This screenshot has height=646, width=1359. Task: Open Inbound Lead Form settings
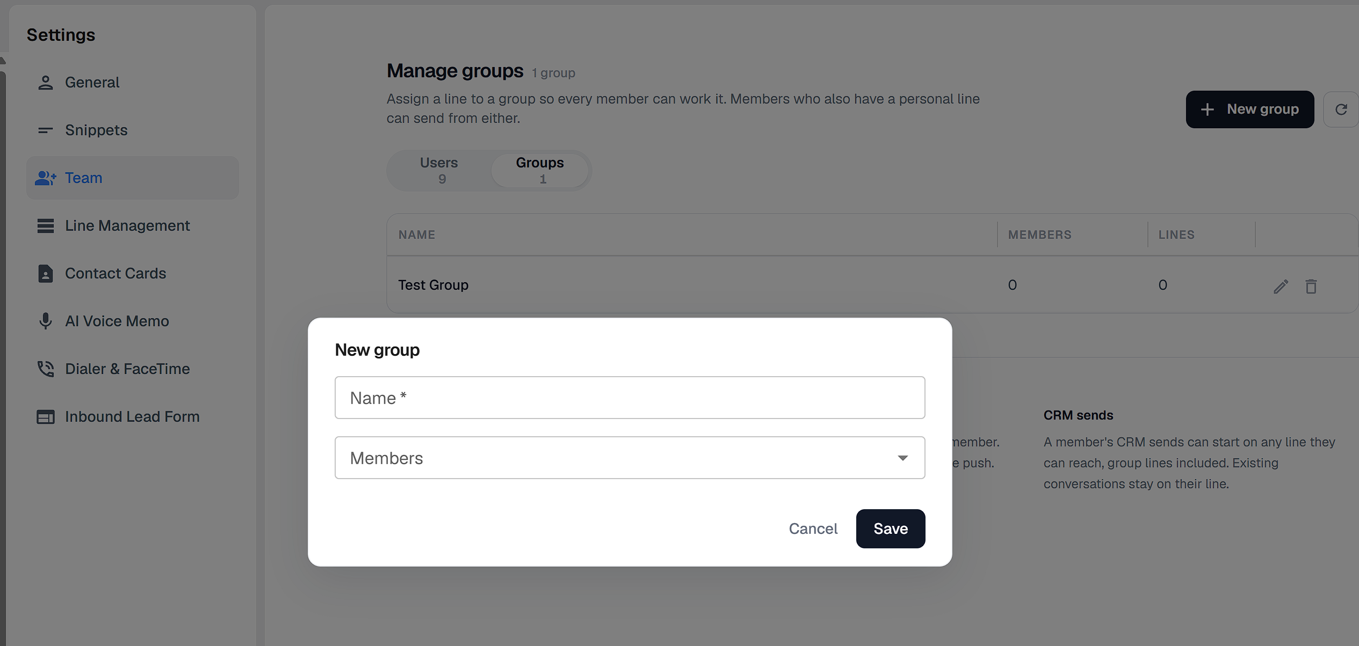click(x=133, y=417)
